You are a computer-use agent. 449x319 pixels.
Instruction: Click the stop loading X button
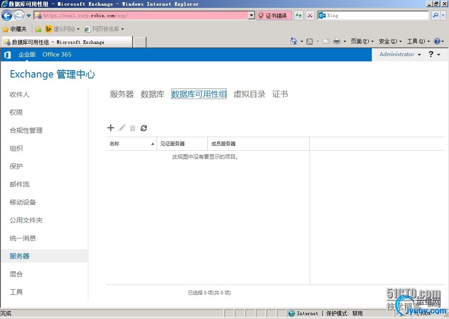click(x=310, y=15)
